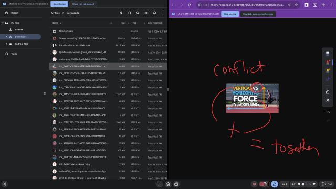Open the app launcher grid on shelf

pyautogui.click(x=160, y=184)
